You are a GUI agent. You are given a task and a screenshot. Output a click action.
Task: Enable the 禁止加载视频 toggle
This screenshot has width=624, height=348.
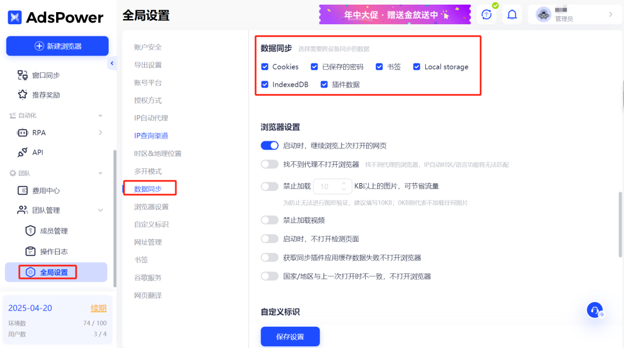(269, 220)
